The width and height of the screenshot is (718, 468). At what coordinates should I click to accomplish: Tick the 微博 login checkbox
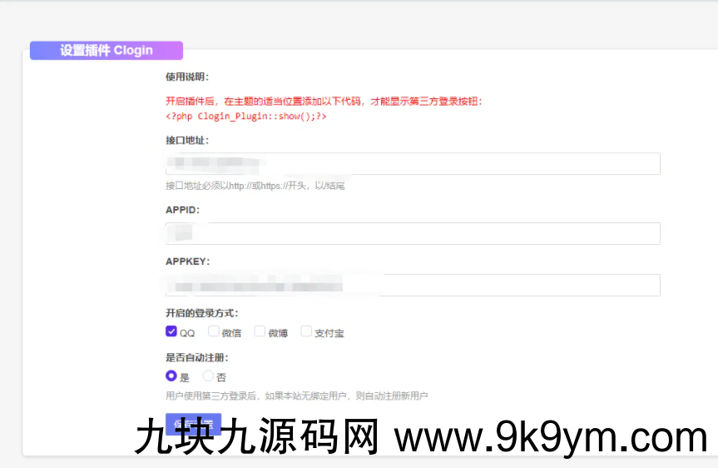tap(260, 332)
